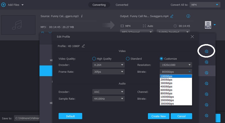Select the Customize video quality option
The height and width of the screenshot is (123, 225).
[161, 59]
